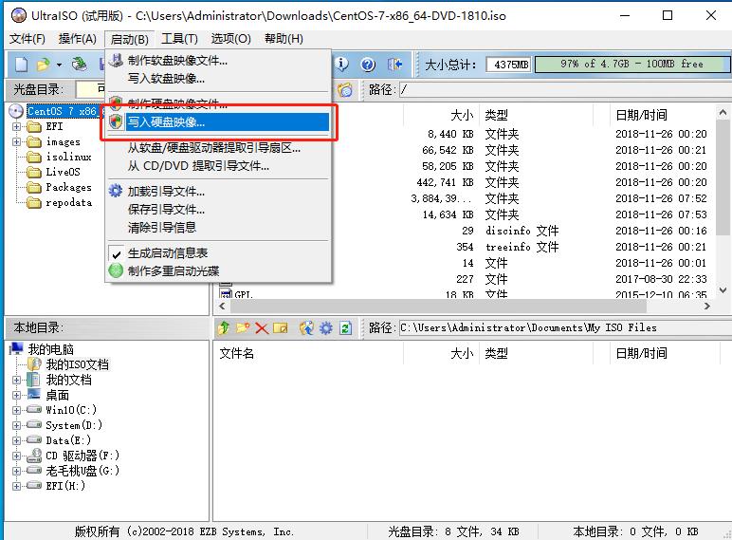Click the Exit door toolbar icon
The image size is (732, 540).
[x=394, y=64]
